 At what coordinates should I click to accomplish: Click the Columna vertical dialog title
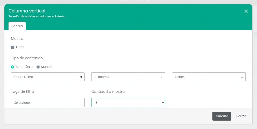(27, 11)
